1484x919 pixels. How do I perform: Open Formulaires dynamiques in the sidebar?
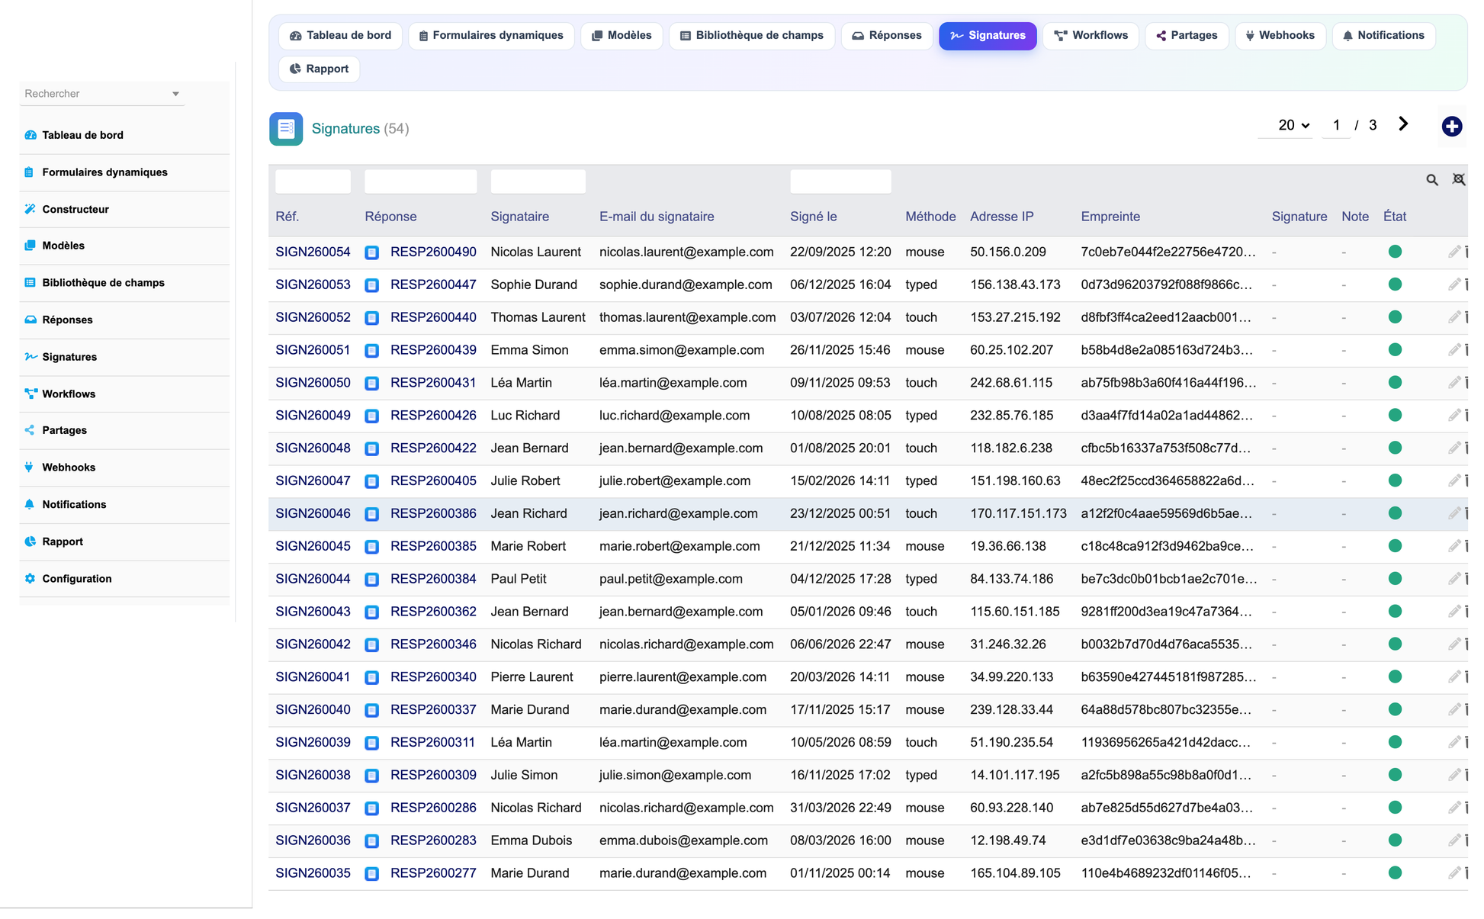click(x=104, y=172)
